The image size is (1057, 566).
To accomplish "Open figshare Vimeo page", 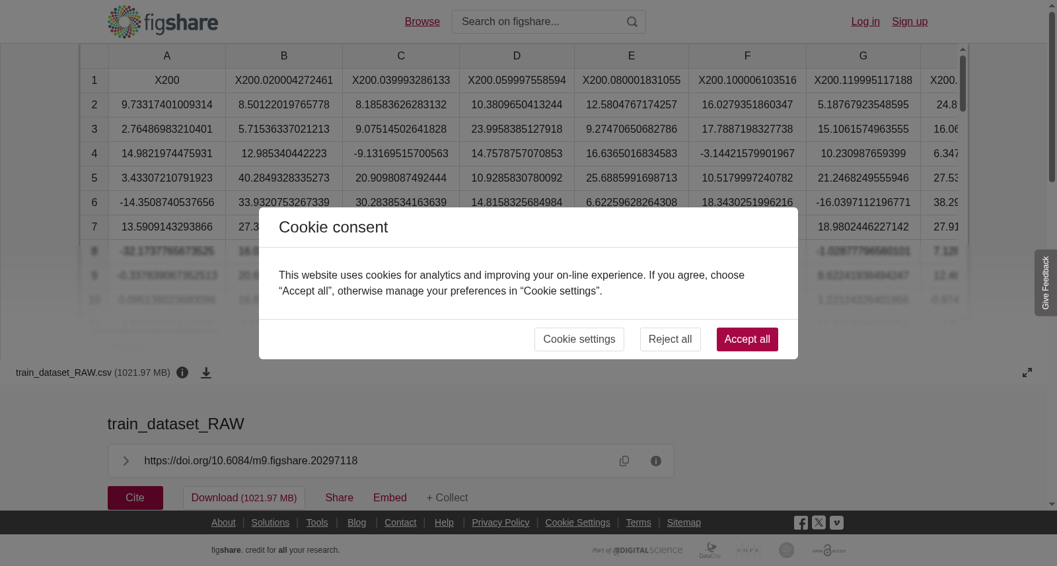I will point(836,523).
